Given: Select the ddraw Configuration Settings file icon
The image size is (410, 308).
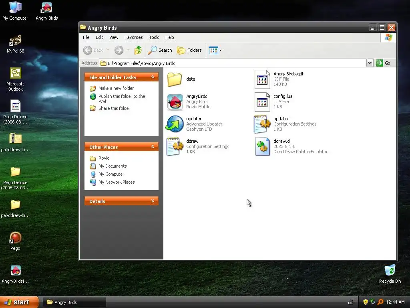Looking at the screenshot, I should [175, 147].
